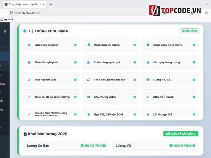Select the browser tab Công, Phép, Lương
This screenshot has height=158, width=211.
pos(24,4)
